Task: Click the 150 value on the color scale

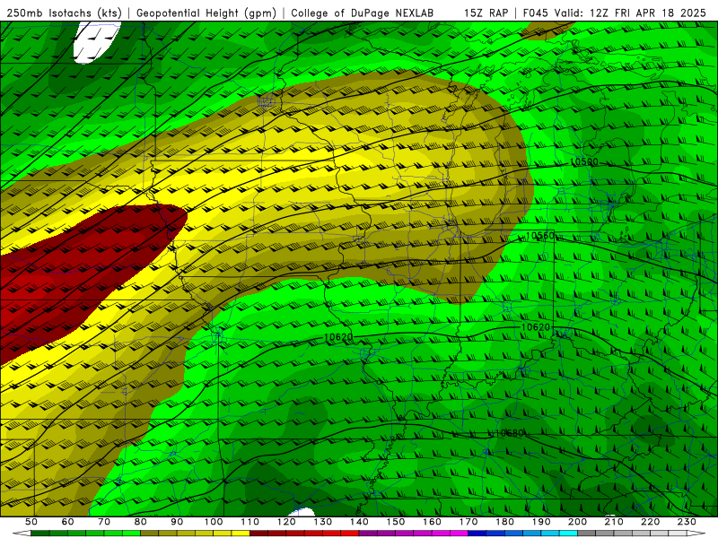Action: click(395, 522)
